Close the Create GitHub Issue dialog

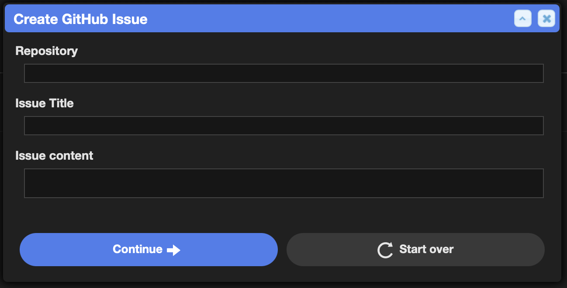546,19
